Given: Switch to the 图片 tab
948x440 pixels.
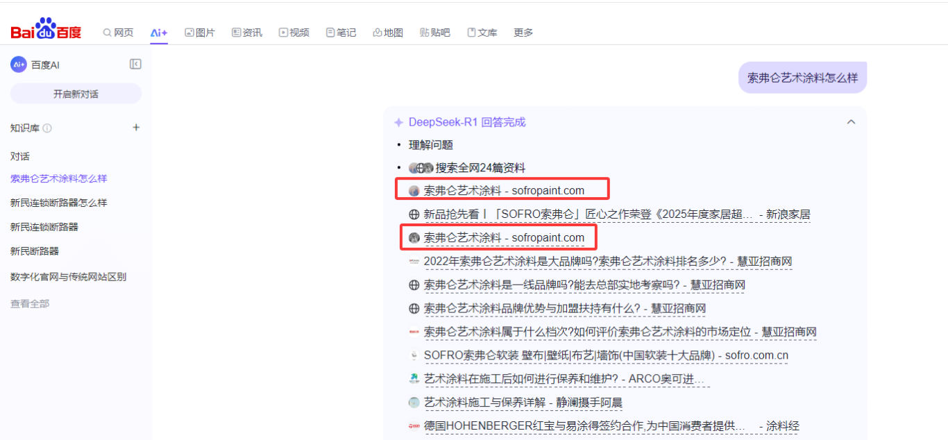Looking at the screenshot, I should pos(200,33).
